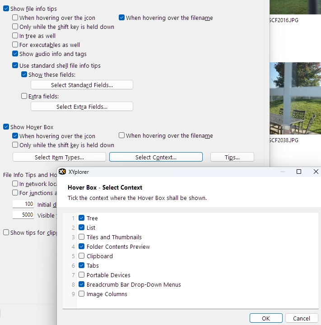Disable Hover Box when hovering over the icon
321x325 pixels.
(x=15, y=136)
